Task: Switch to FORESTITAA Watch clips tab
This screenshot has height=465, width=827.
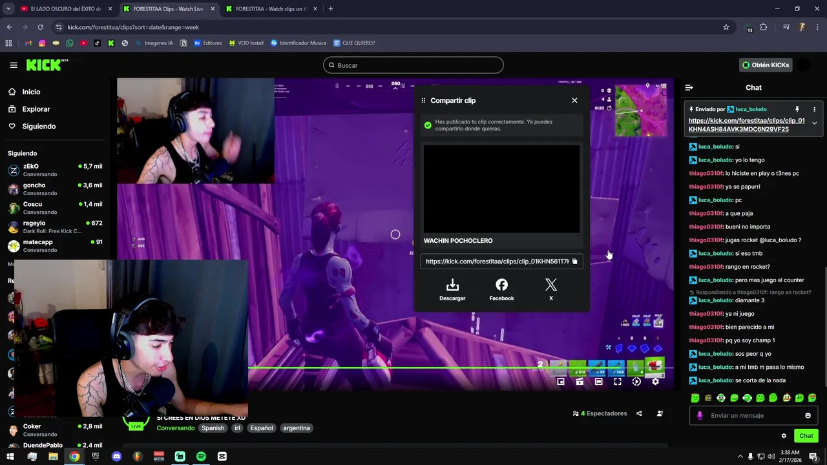Action: coord(270,9)
